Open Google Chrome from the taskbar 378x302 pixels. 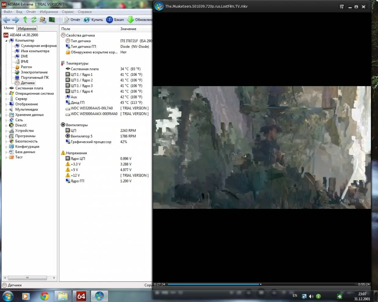pos(45,296)
